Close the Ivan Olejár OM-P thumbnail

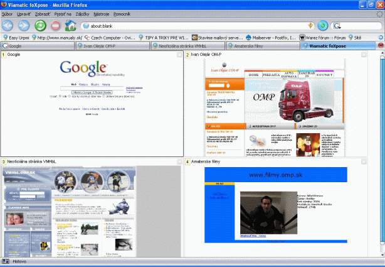point(364,55)
